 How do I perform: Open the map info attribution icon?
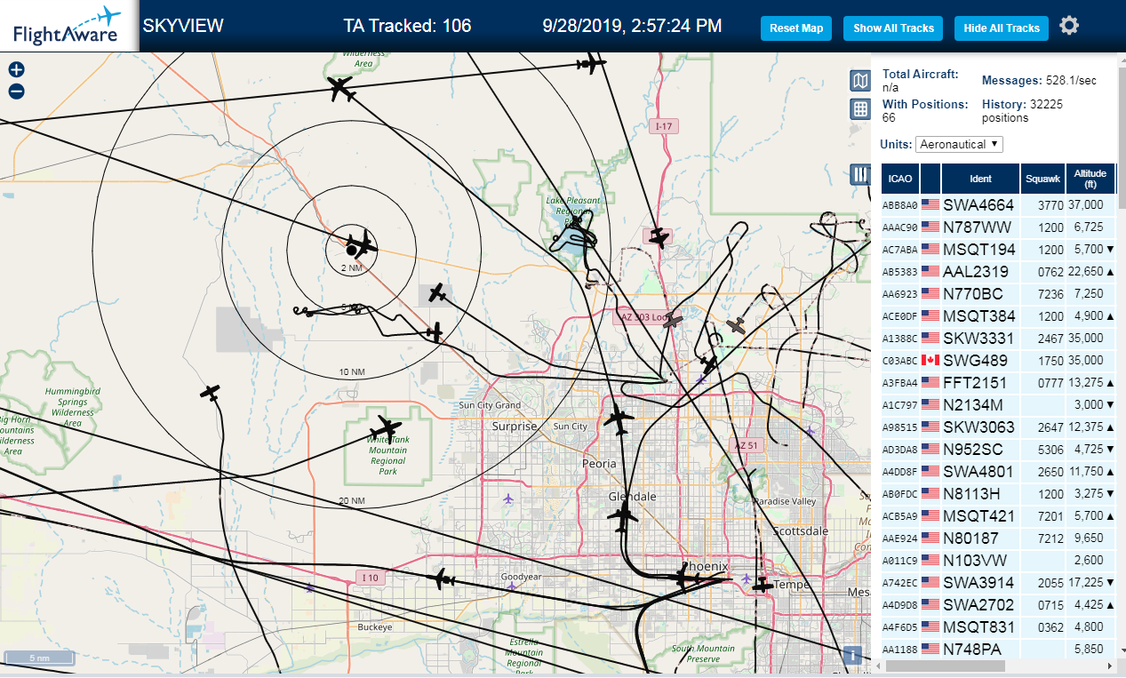click(x=852, y=656)
